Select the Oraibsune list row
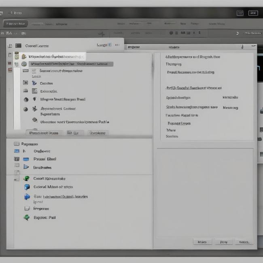This screenshot has width=263, height=263. click(x=42, y=151)
